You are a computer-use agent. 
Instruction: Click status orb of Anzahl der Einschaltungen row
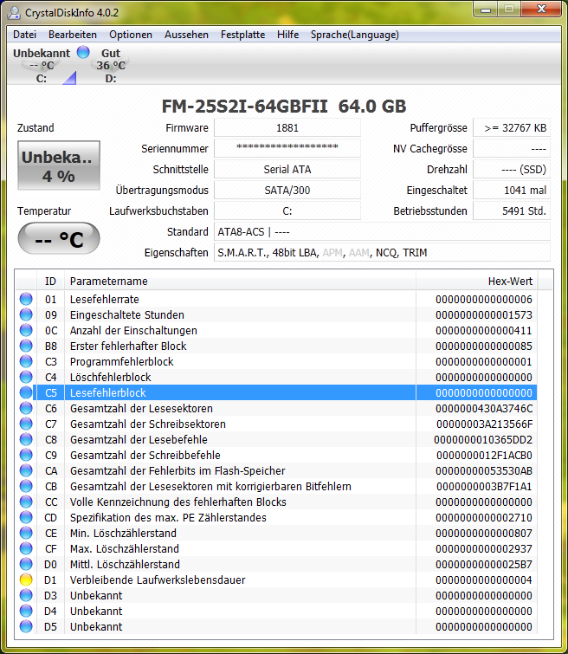tap(26, 330)
